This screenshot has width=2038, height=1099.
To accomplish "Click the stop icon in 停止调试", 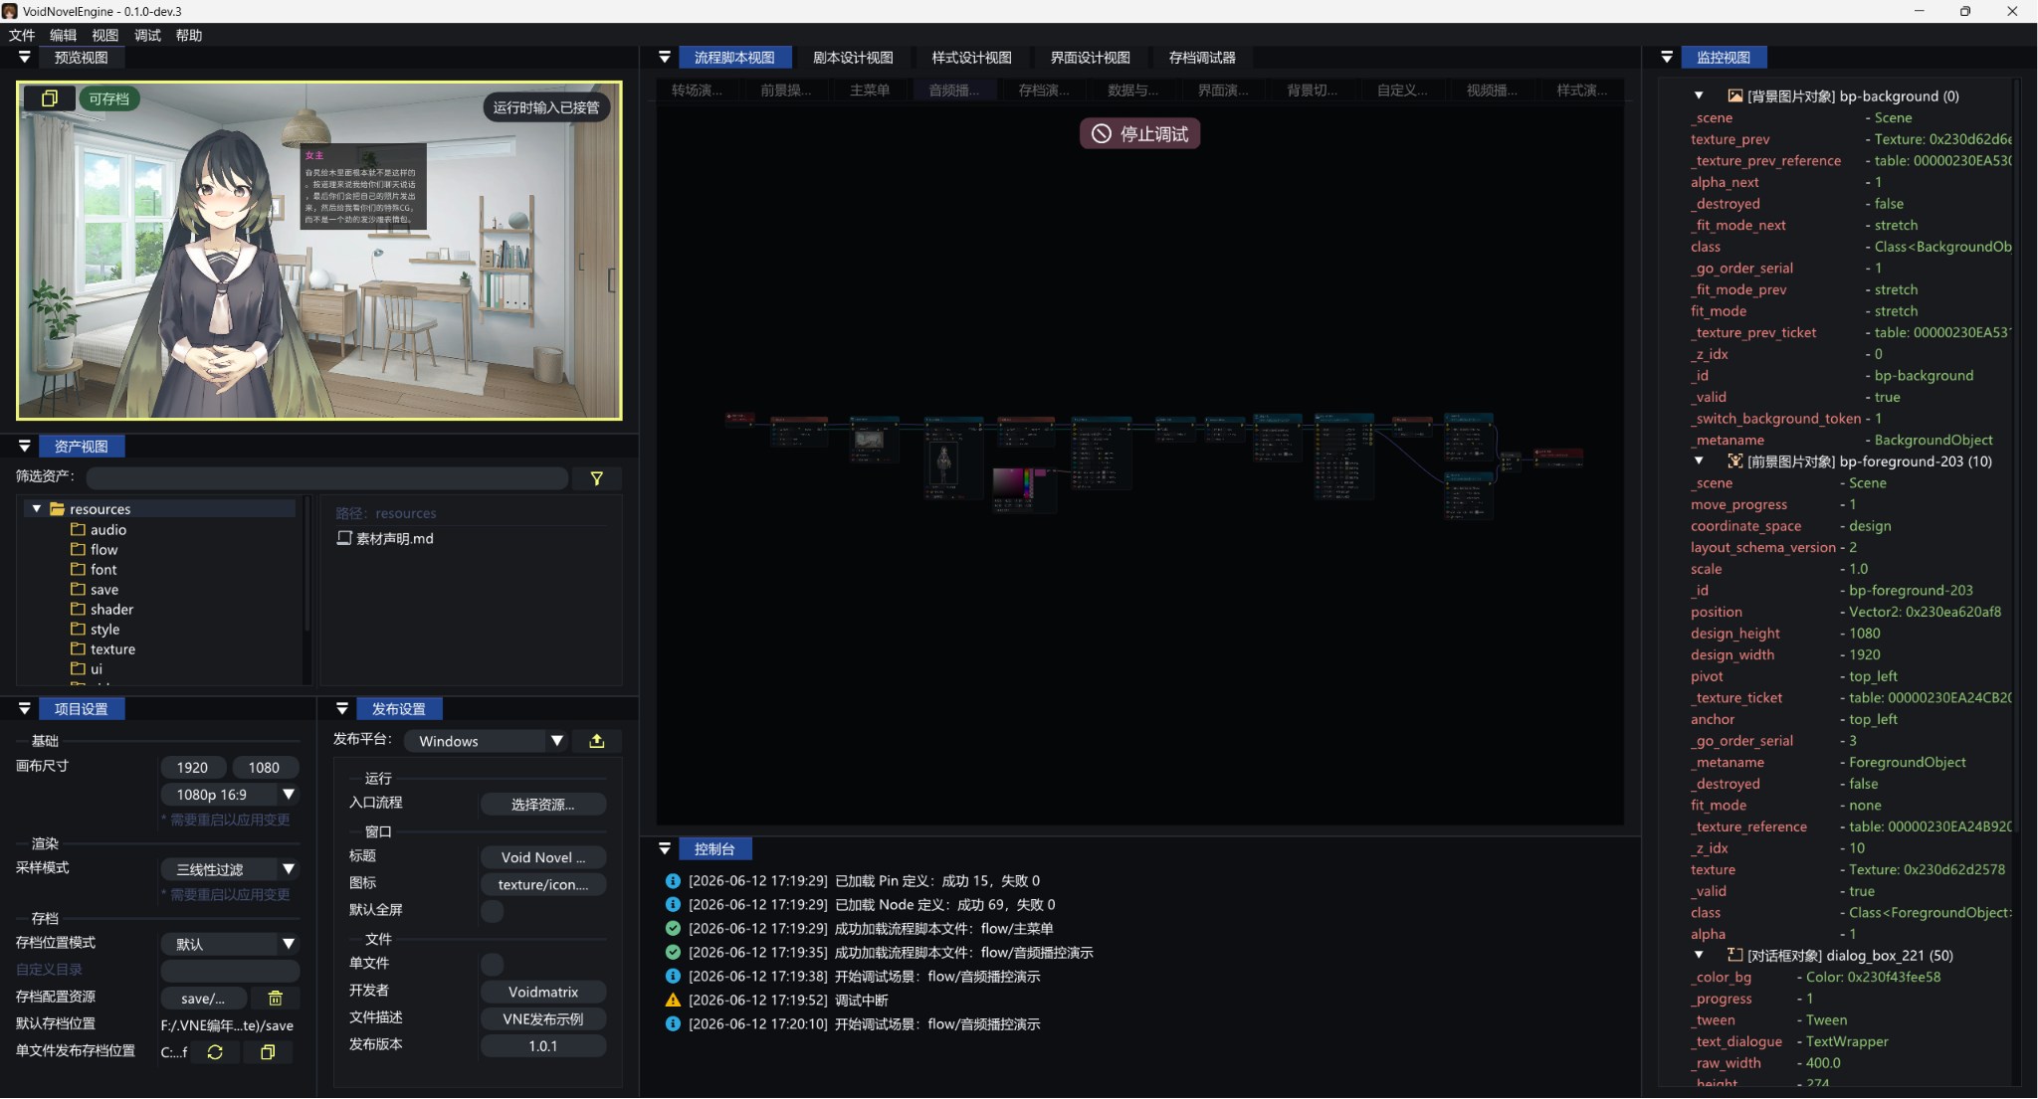I will (x=1102, y=134).
